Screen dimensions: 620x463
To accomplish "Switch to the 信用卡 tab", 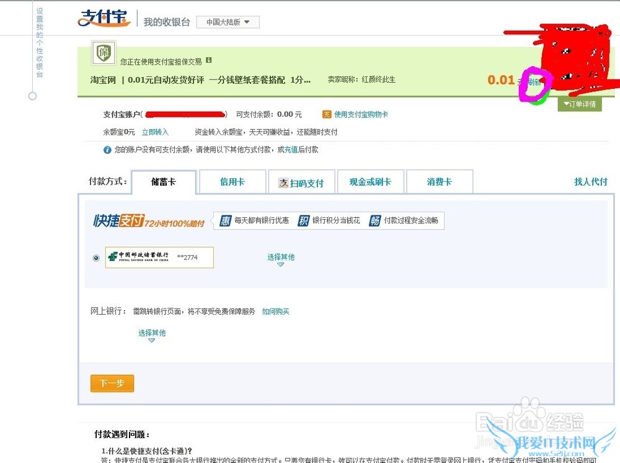I will [232, 182].
